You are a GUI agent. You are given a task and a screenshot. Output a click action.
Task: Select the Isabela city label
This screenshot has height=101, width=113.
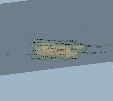(x=42, y=40)
